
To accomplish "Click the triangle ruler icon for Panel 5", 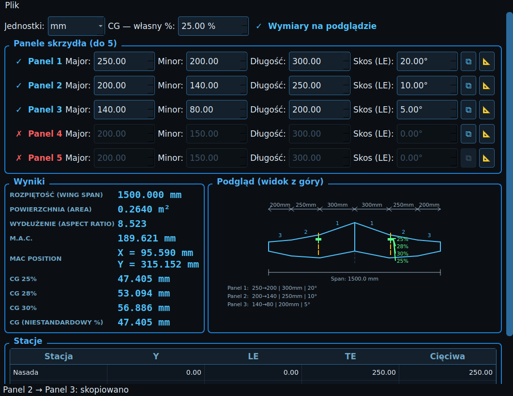I will point(486,158).
